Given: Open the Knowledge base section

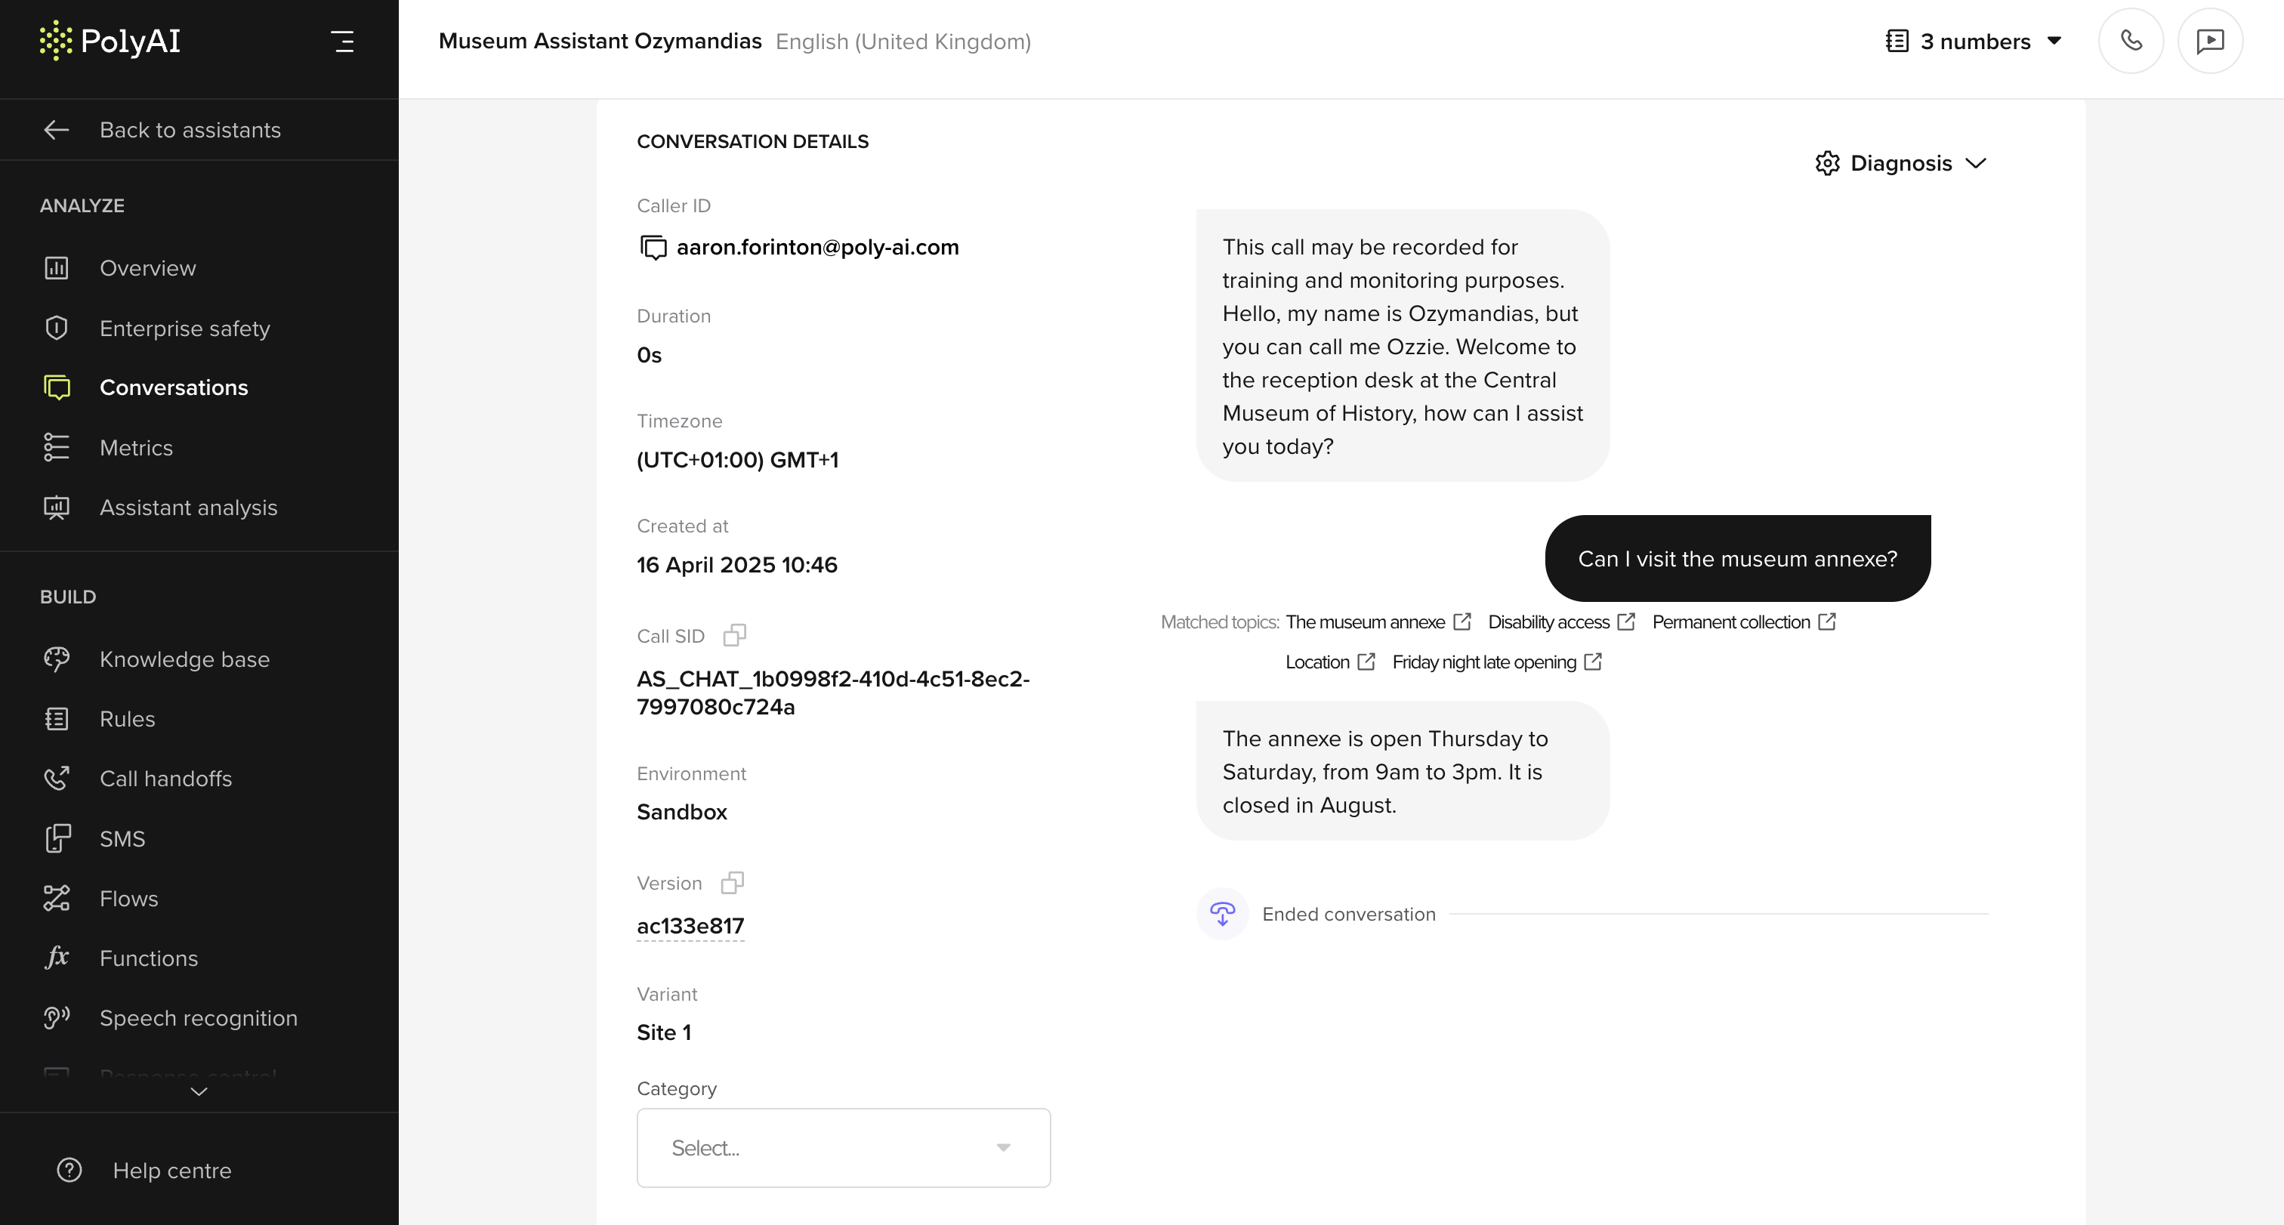Looking at the screenshot, I should point(184,659).
